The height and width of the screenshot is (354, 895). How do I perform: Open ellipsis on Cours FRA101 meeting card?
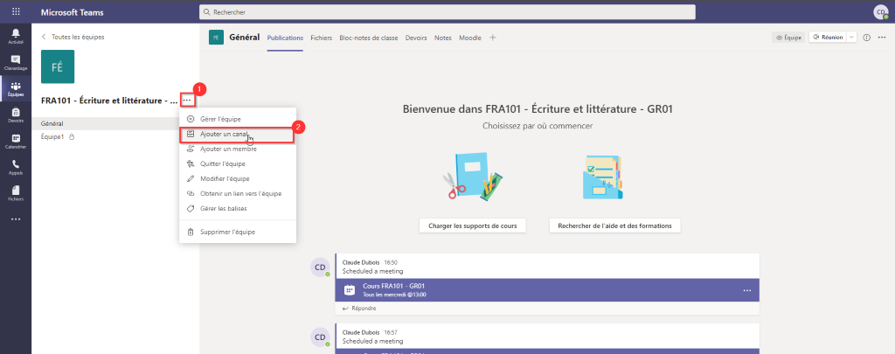[x=747, y=290]
